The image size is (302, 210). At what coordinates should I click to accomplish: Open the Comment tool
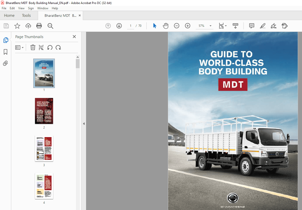click(x=251, y=26)
